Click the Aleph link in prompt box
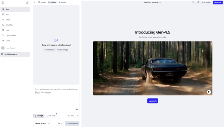This screenshot has height=127, width=224. tap(37, 92)
